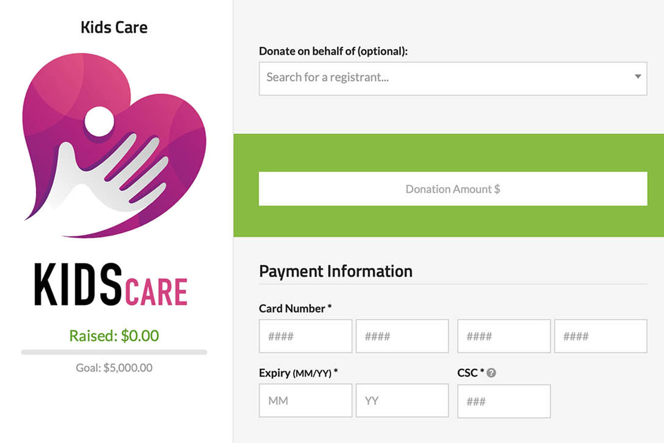Select the last card number segment

click(600, 337)
